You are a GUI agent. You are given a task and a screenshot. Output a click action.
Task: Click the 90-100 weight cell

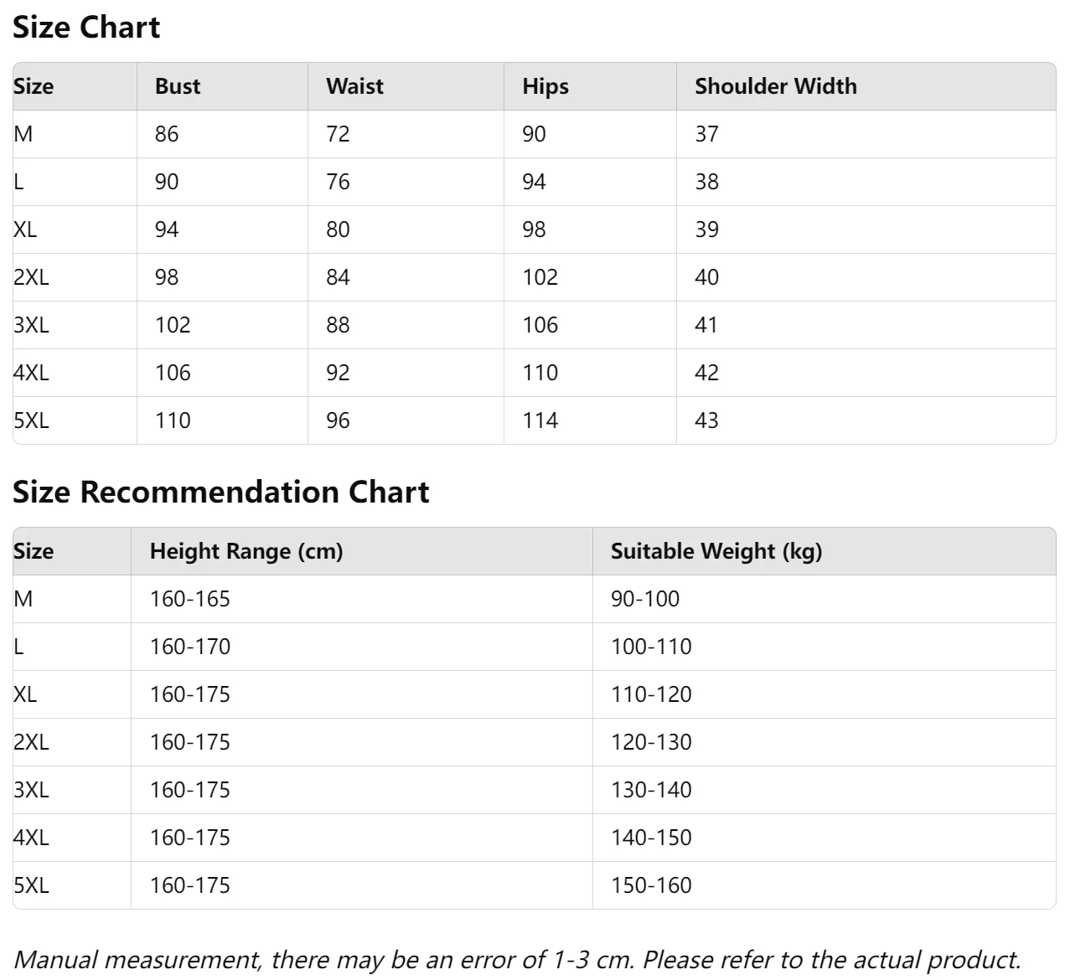pos(644,599)
